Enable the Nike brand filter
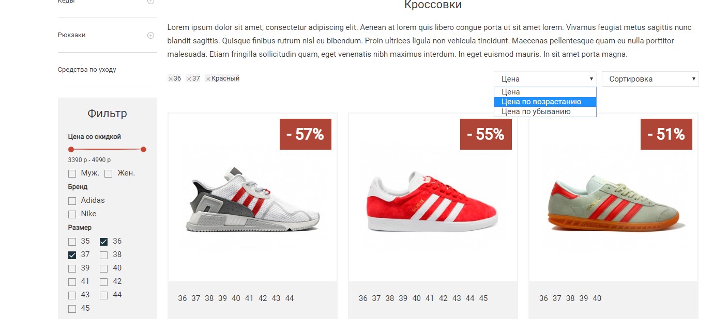 click(72, 214)
